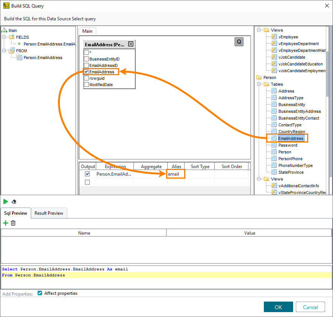Add a parameter with the green plus icon
This screenshot has height=317, width=333.
pos(6,223)
